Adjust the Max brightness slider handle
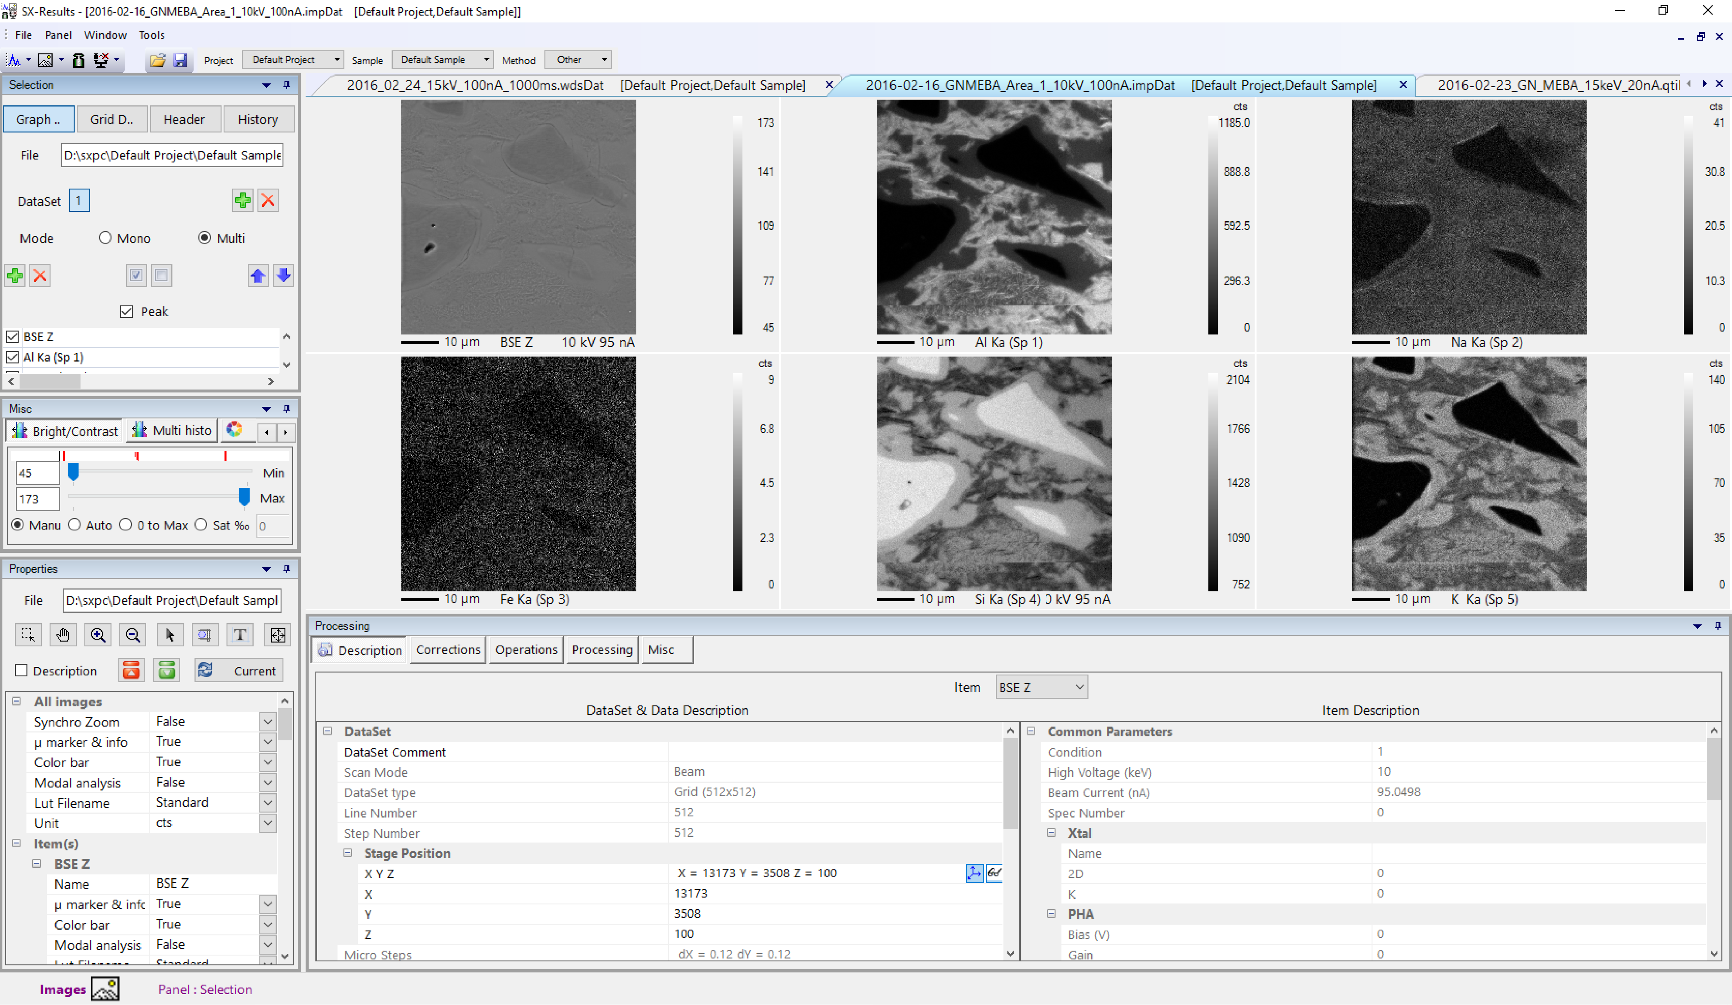Screen dimensions: 1732x1005 tap(244, 496)
